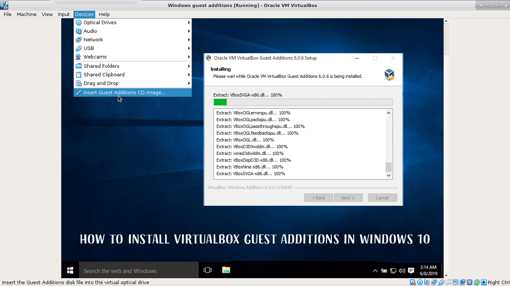The image size is (510, 286).
Task: Select log line VBoxNine-x86.dll
Action: click(x=250, y=167)
